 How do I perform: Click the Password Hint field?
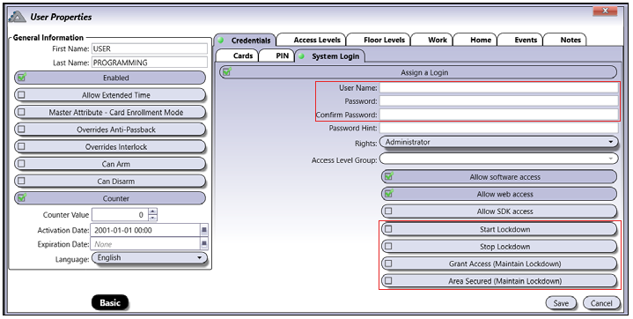(x=498, y=128)
